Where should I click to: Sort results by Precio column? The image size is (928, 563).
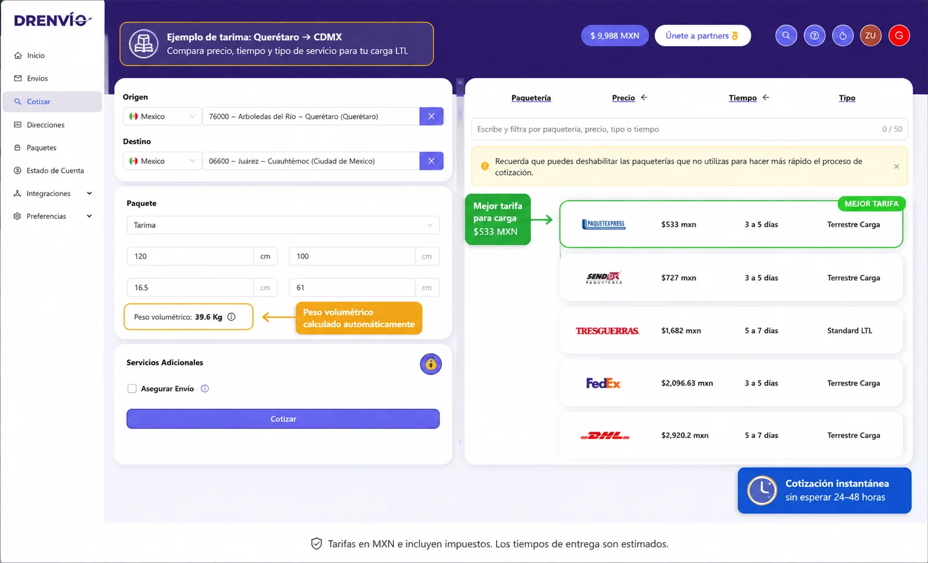click(623, 98)
